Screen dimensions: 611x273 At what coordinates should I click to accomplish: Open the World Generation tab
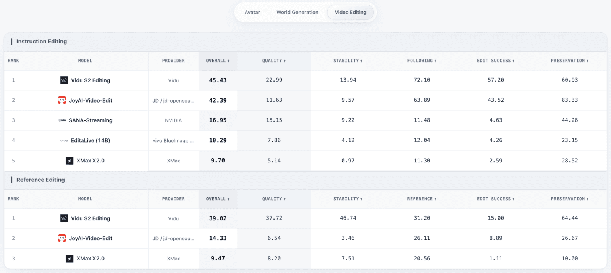tap(297, 12)
